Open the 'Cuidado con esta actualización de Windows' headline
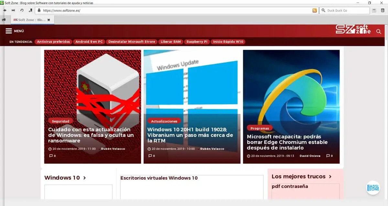388x206 pixels. click(91, 135)
